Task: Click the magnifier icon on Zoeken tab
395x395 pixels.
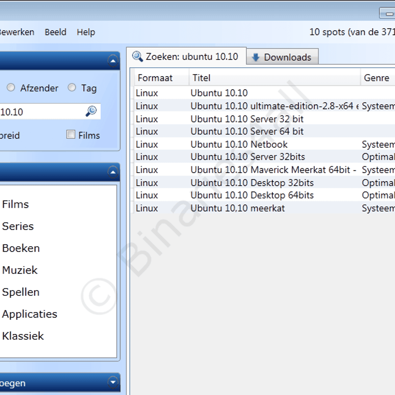Action: coord(137,57)
